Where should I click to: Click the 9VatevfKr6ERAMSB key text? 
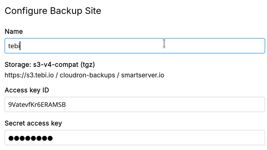37,105
